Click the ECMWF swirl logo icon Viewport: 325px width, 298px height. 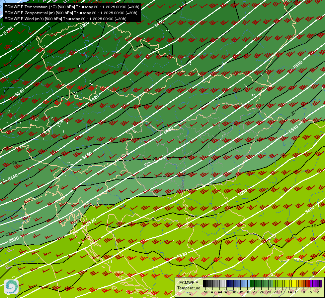(x=11, y=287)
